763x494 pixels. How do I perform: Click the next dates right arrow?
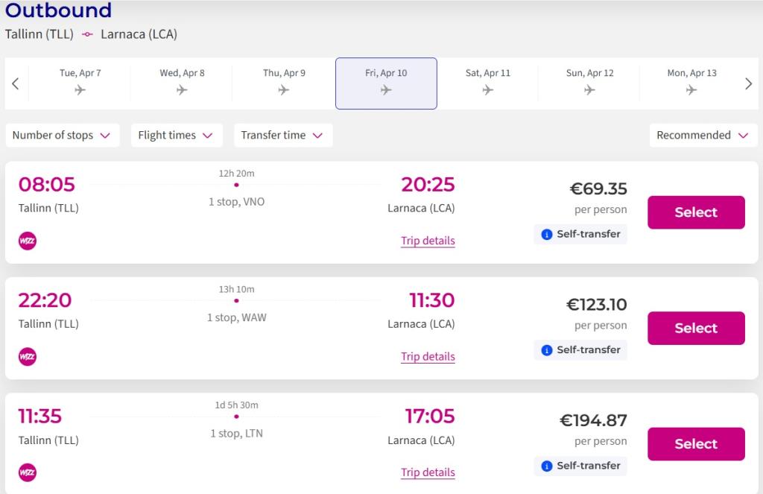click(x=748, y=83)
